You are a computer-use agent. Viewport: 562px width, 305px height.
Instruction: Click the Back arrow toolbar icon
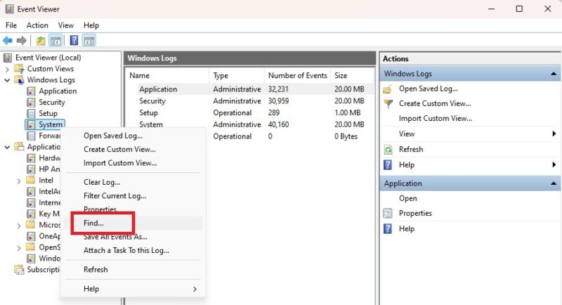pos(8,41)
